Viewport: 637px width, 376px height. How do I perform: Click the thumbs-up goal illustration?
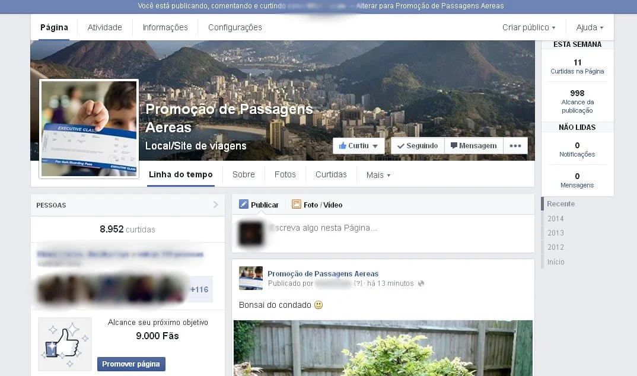pos(65,344)
